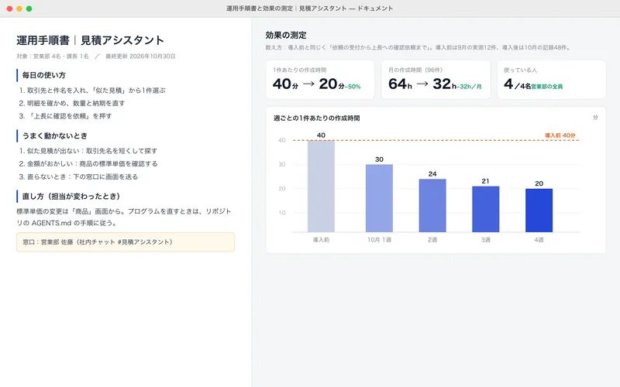Click the '分' unit label on the chart
620x387 pixels.
(595, 118)
